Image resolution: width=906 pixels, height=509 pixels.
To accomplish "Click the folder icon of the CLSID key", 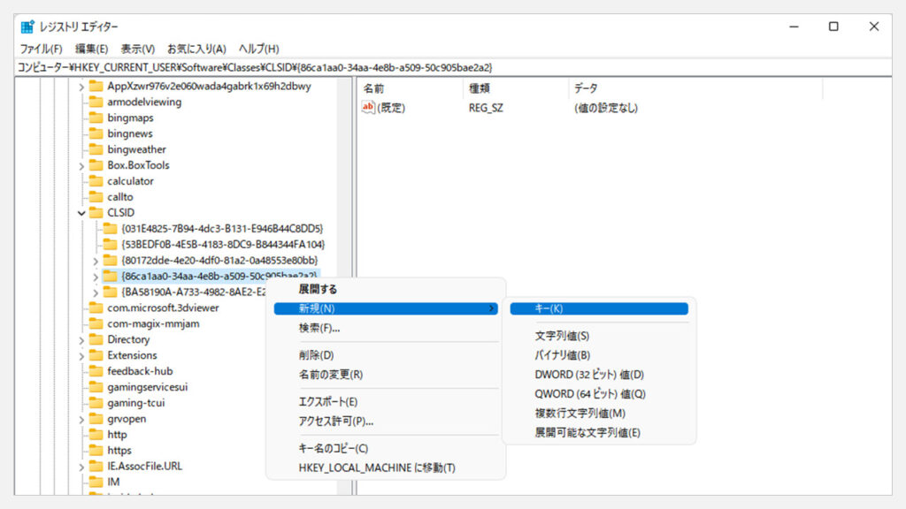I will [x=96, y=213].
